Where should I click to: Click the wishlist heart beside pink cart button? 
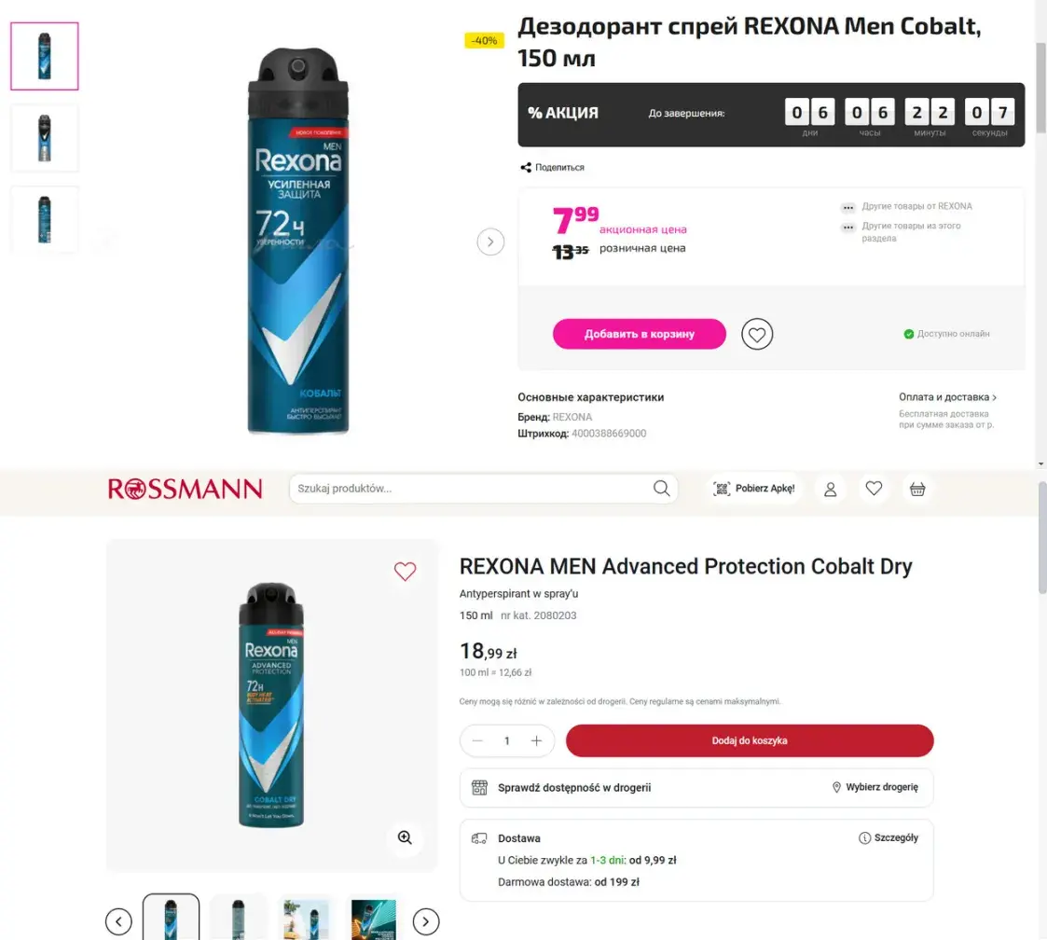pos(757,334)
